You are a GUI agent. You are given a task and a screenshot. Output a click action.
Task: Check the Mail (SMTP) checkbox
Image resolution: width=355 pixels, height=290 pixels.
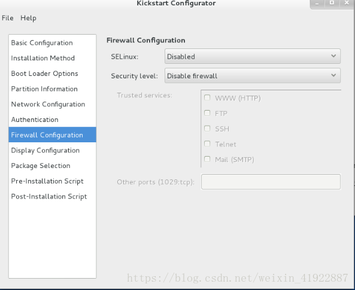click(x=207, y=159)
